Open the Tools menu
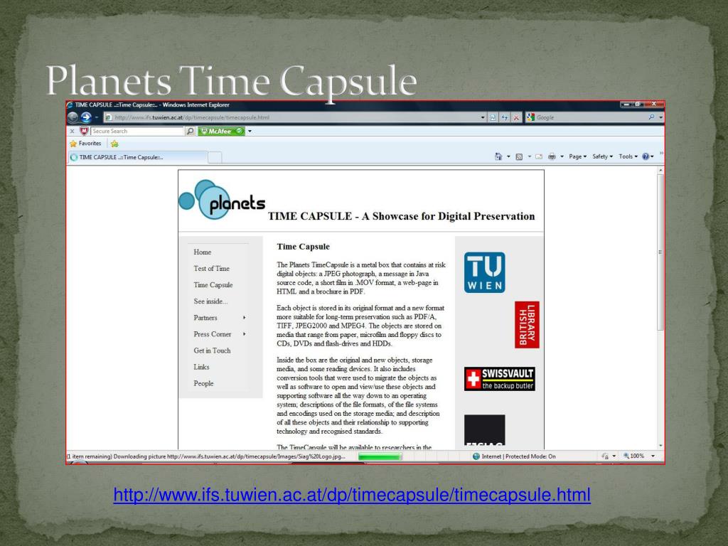This screenshot has height=546, width=728. [x=628, y=156]
